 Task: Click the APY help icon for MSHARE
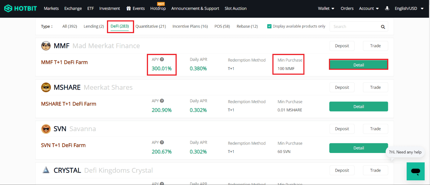[x=162, y=101]
